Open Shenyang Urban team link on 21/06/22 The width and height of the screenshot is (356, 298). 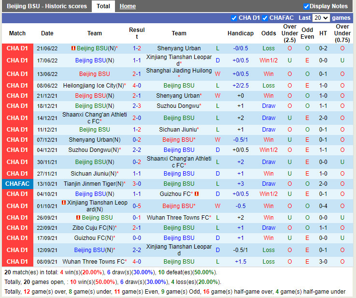coord(179,48)
